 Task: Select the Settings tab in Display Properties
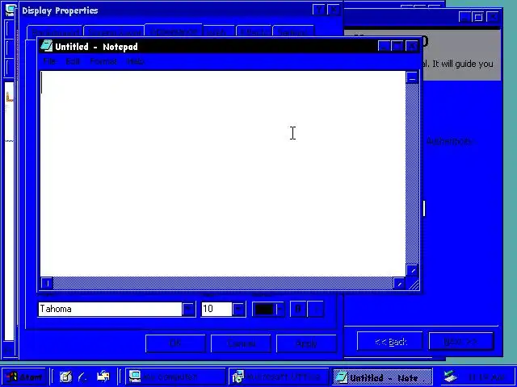coord(293,32)
